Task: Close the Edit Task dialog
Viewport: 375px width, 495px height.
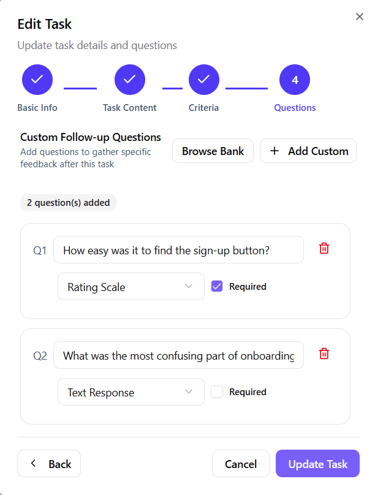Action: 360,17
